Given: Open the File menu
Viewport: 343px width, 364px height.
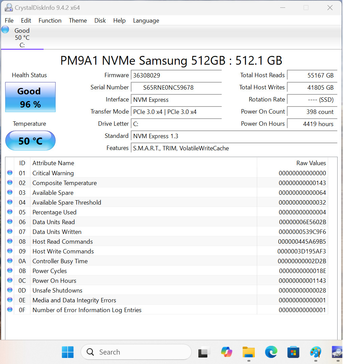Looking at the screenshot, I should coord(9,21).
